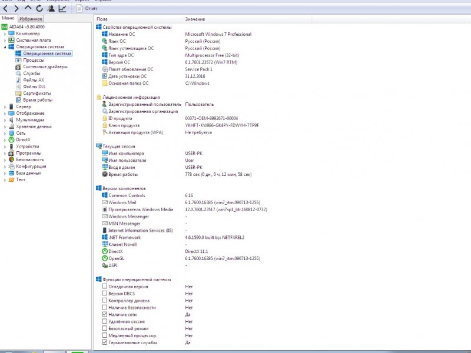Expand the Хранение данных tree node
Screen dimensions: 471x353
tap(5, 126)
